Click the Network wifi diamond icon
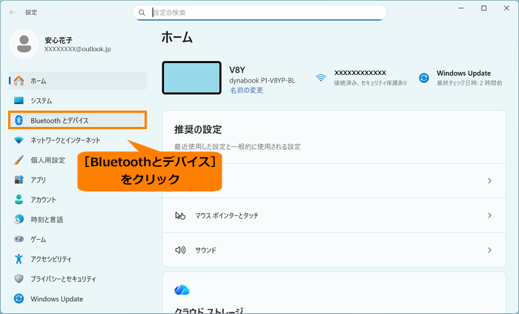Viewport: 519px width, 314px height. pyautogui.click(x=19, y=140)
